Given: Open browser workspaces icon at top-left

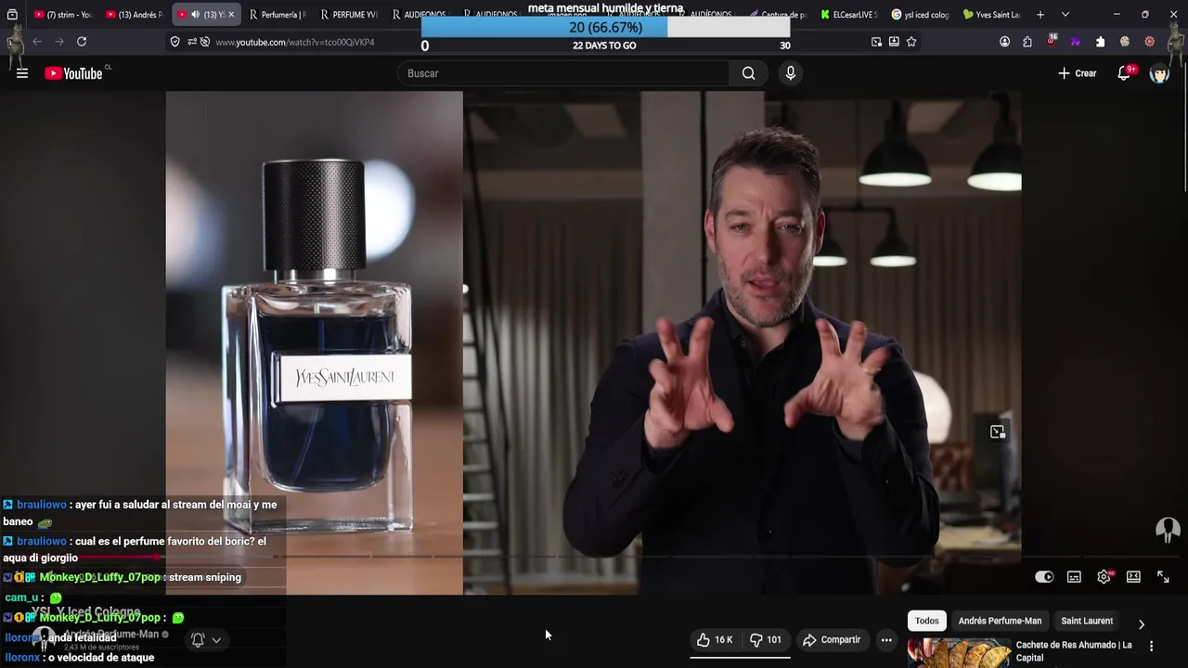Looking at the screenshot, I should [x=12, y=15].
